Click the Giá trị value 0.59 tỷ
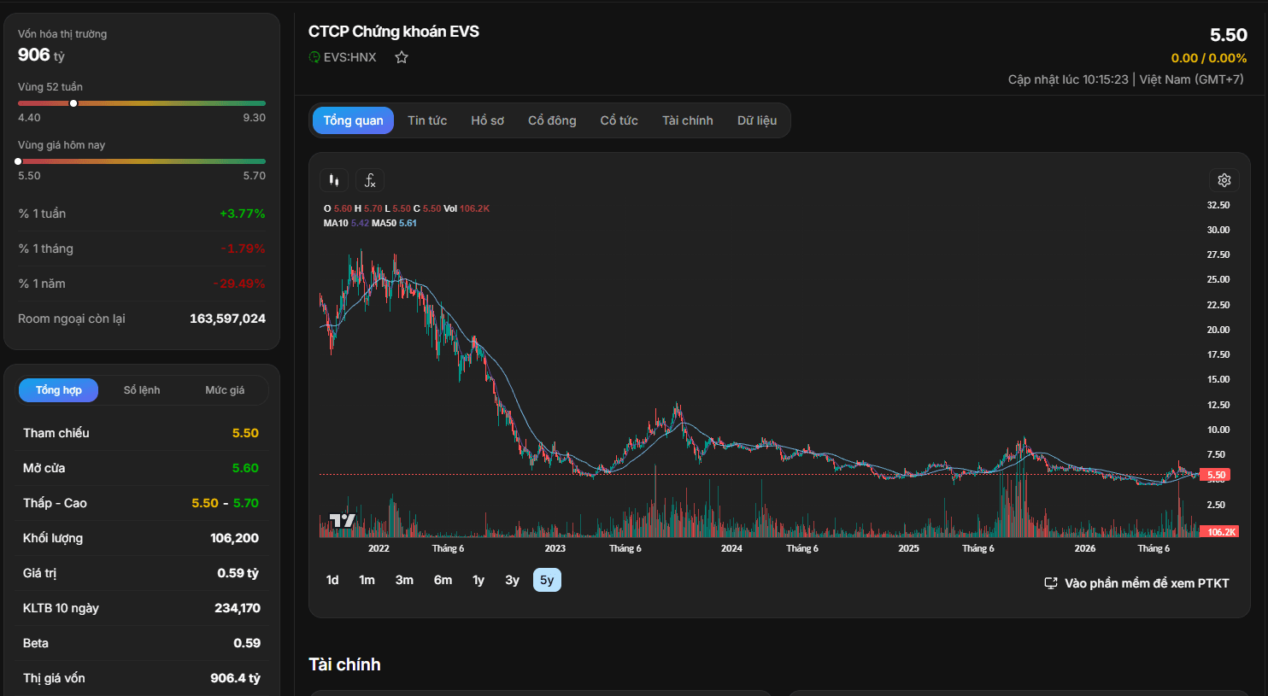The image size is (1268, 696). tap(238, 573)
